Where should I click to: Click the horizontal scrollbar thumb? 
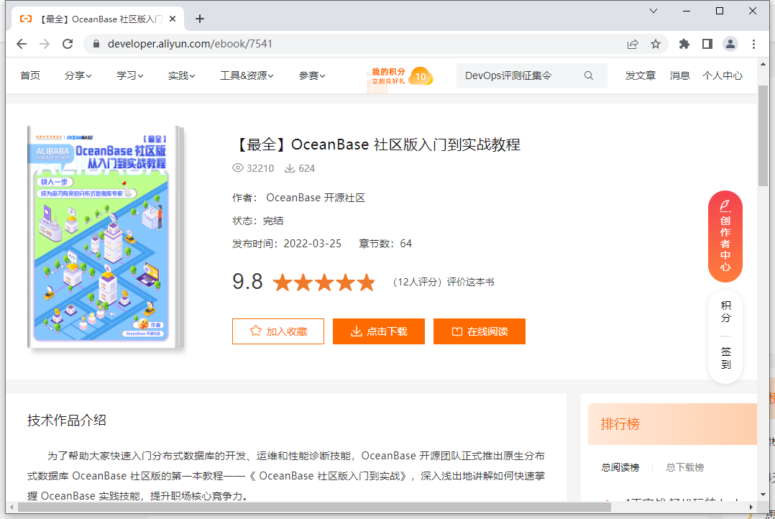click(314, 507)
